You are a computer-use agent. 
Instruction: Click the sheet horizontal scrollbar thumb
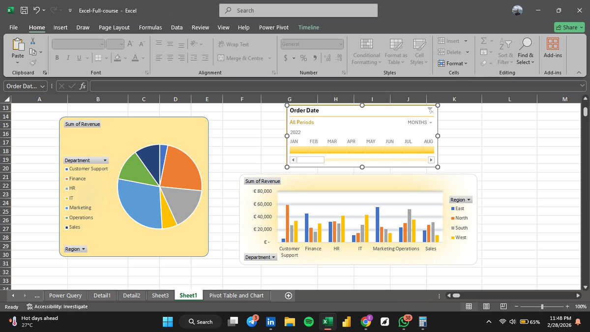(456, 296)
